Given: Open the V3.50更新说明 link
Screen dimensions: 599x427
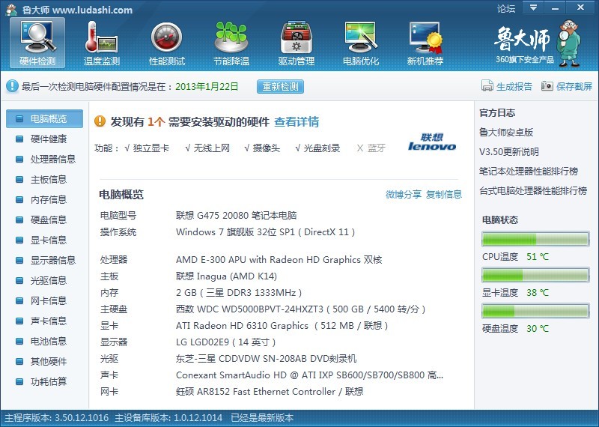Looking at the screenshot, I should (509, 152).
